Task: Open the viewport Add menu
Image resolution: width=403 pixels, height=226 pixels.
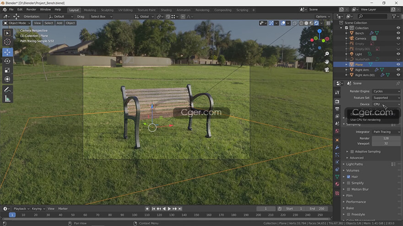Action: coord(60,23)
